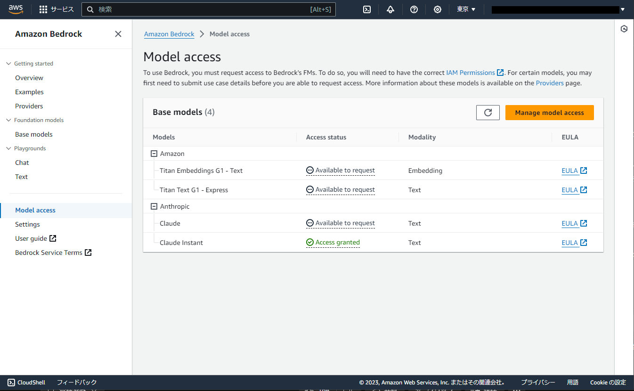Open the notifications bell icon

click(390, 9)
